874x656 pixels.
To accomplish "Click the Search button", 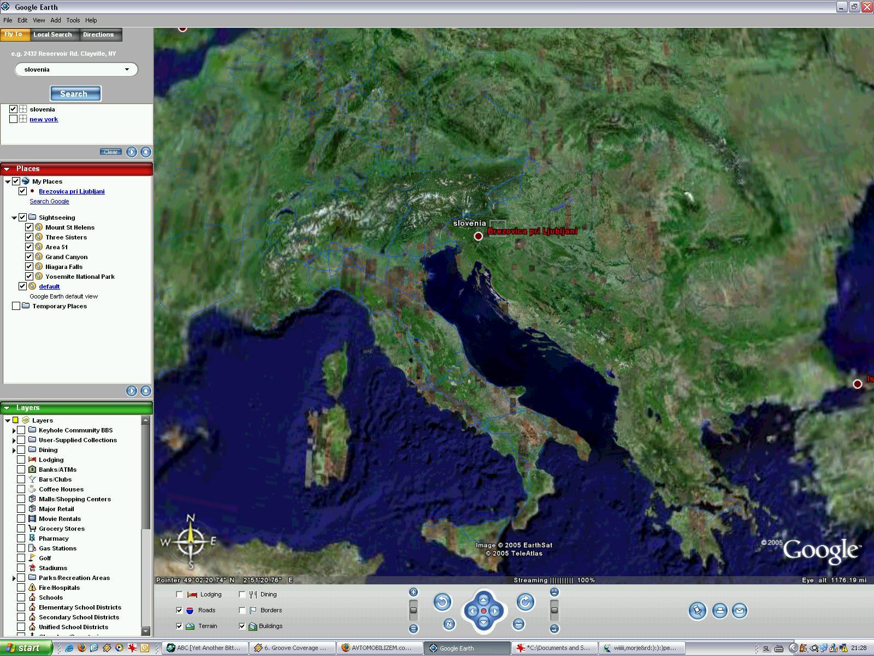I will (75, 93).
